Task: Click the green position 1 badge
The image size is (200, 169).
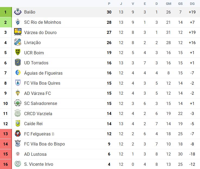Action: click(6, 12)
